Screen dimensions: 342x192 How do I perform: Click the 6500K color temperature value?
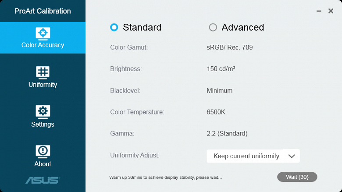(216, 112)
